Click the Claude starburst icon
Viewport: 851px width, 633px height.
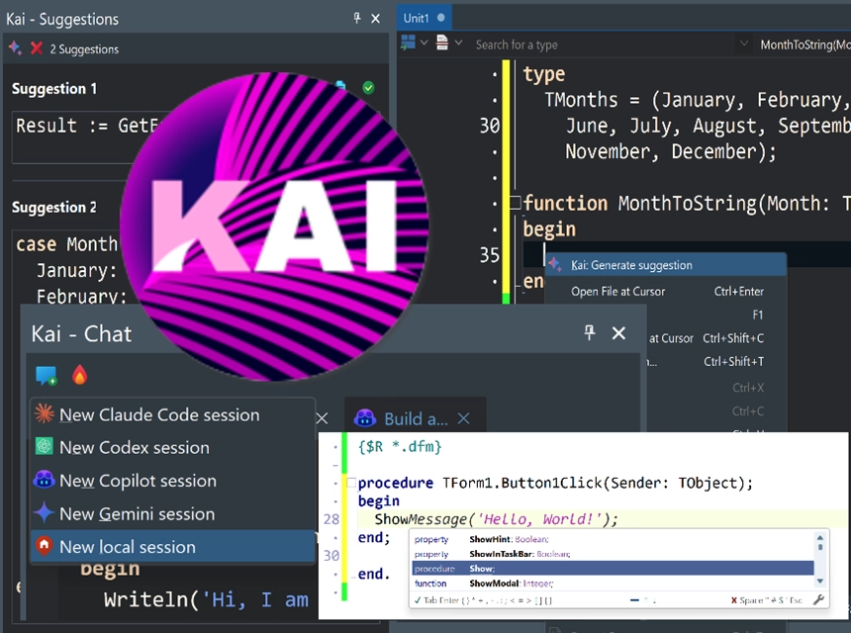tap(44, 413)
